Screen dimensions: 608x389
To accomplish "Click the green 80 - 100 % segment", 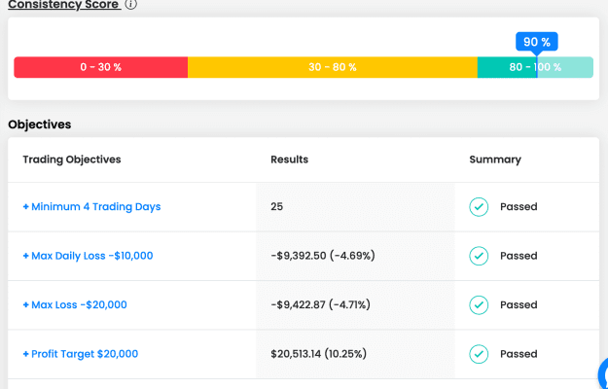I will tap(535, 67).
